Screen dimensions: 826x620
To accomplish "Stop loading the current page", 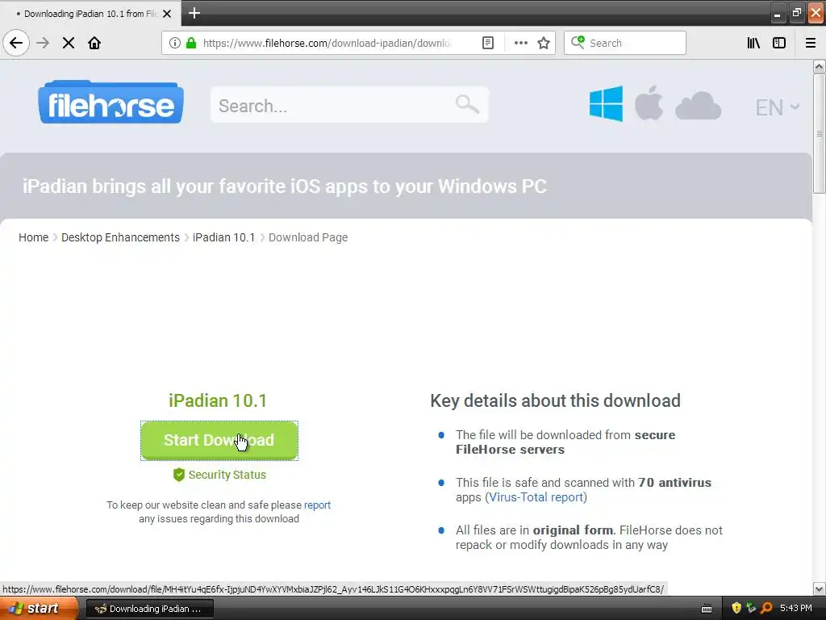I will click(x=69, y=43).
